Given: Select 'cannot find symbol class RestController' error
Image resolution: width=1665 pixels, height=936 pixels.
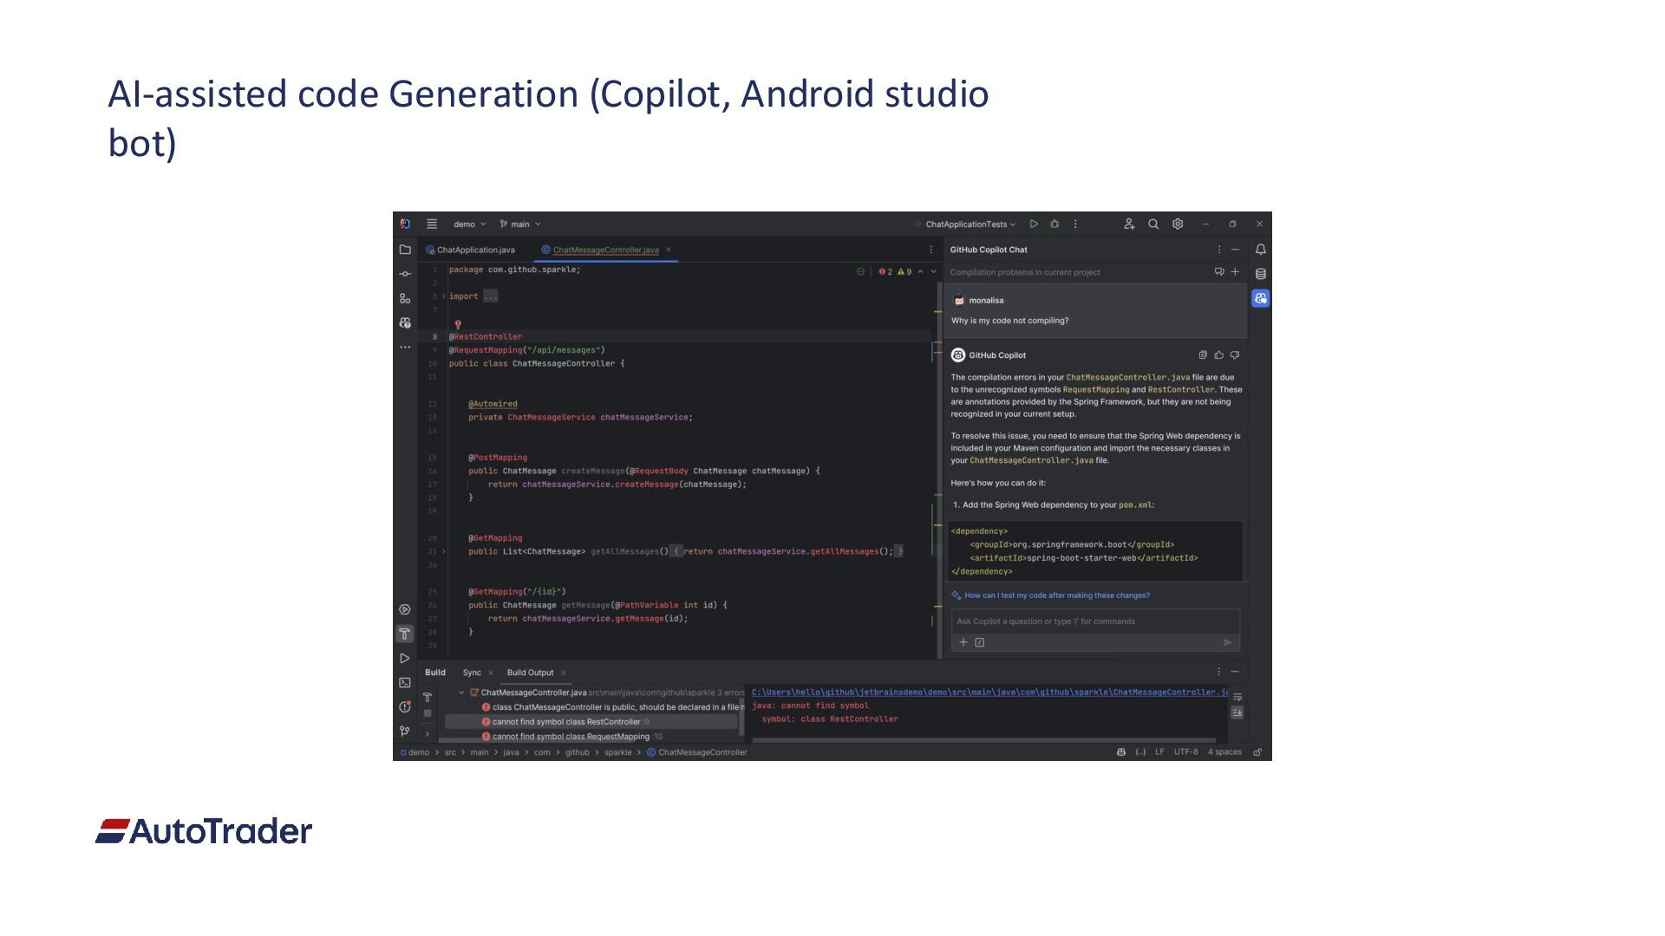Looking at the screenshot, I should click(x=591, y=722).
